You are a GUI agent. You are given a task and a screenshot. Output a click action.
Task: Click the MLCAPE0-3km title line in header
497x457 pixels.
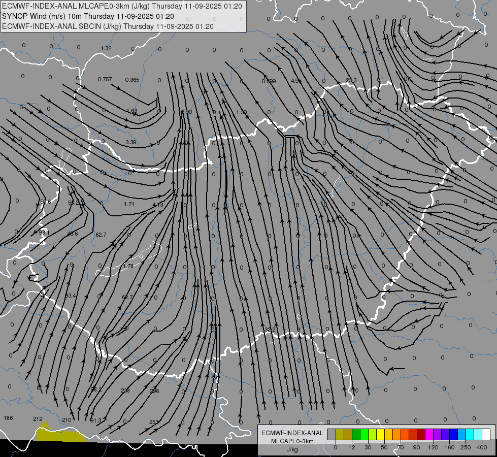pos(122,6)
